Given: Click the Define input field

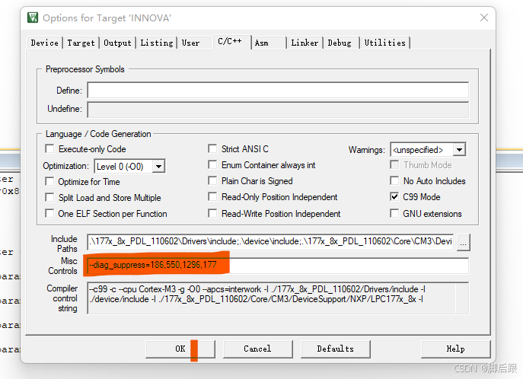Looking at the screenshot, I should pyautogui.click(x=278, y=91).
